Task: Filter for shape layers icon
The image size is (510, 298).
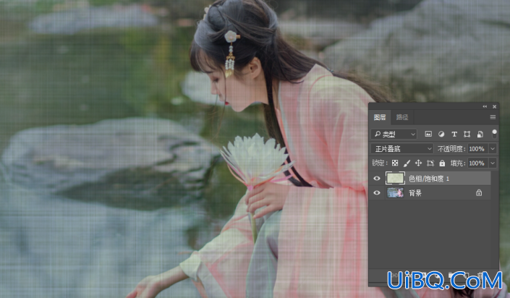Action: tap(467, 134)
